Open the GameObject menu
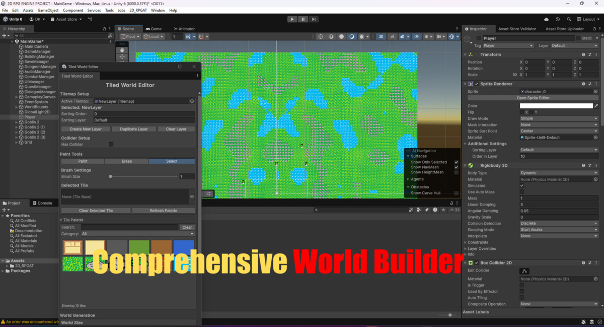604x327 pixels. (x=48, y=10)
